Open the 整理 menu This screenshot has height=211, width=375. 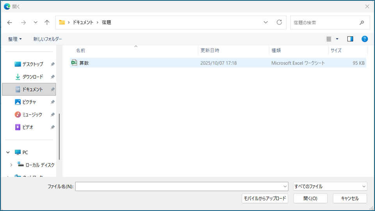coord(15,39)
